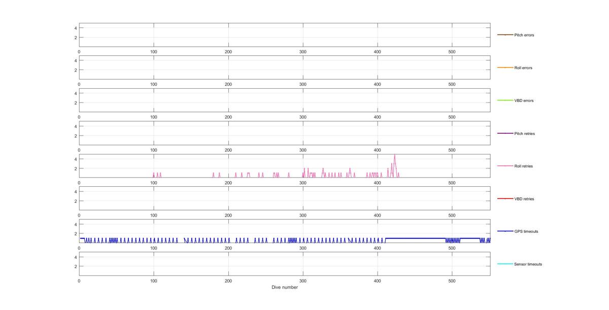Click the 'Roll retries' legend label
This screenshot has width=609, height=310.
point(523,166)
